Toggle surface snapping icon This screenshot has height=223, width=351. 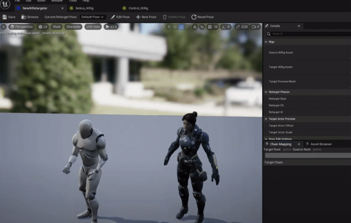[202, 27]
